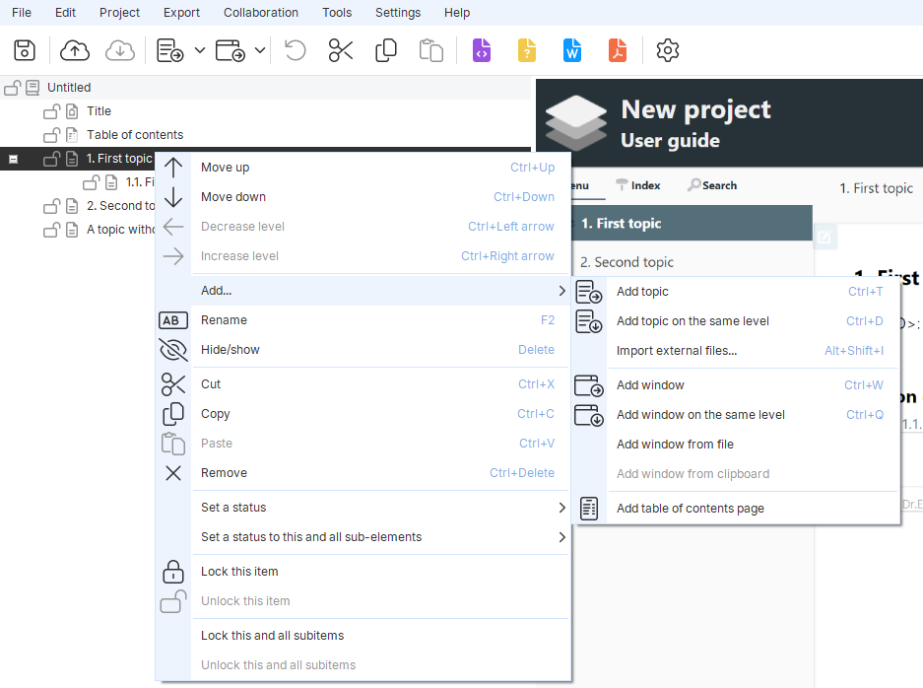Export to HTML with purple code icon

click(482, 50)
